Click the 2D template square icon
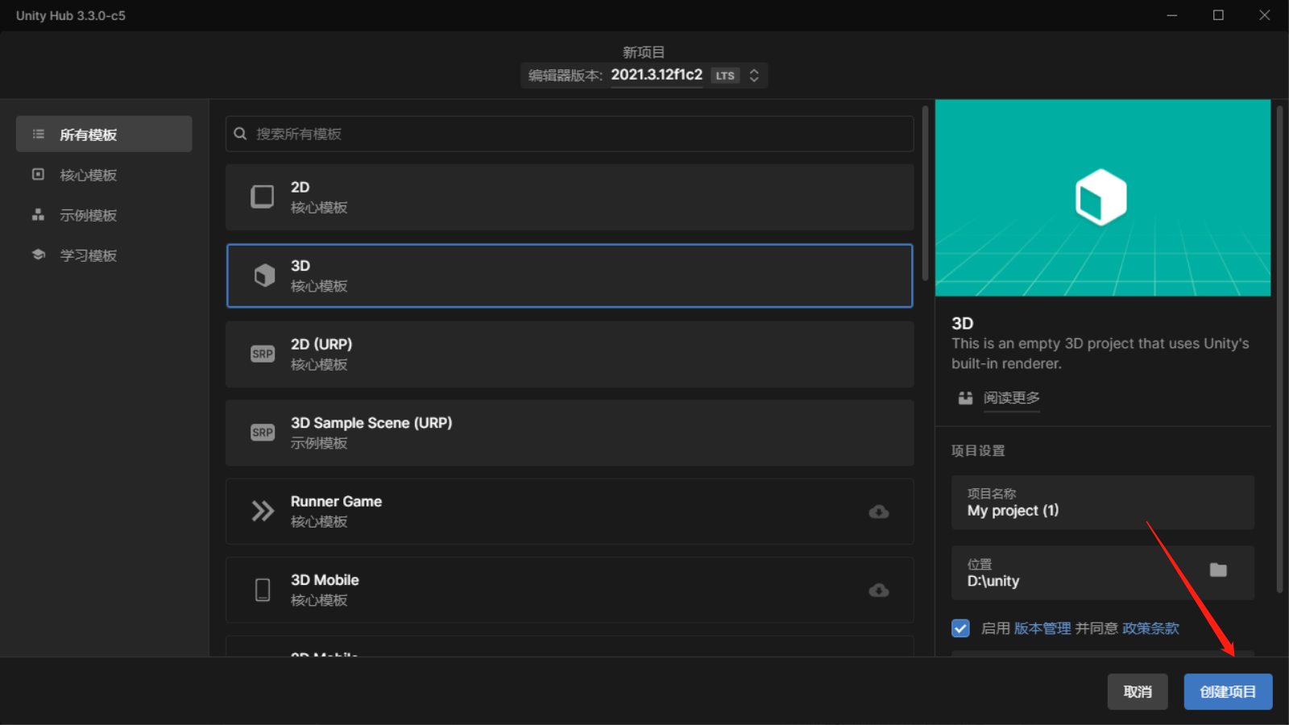Screen dimensions: 1289x725 263,197
